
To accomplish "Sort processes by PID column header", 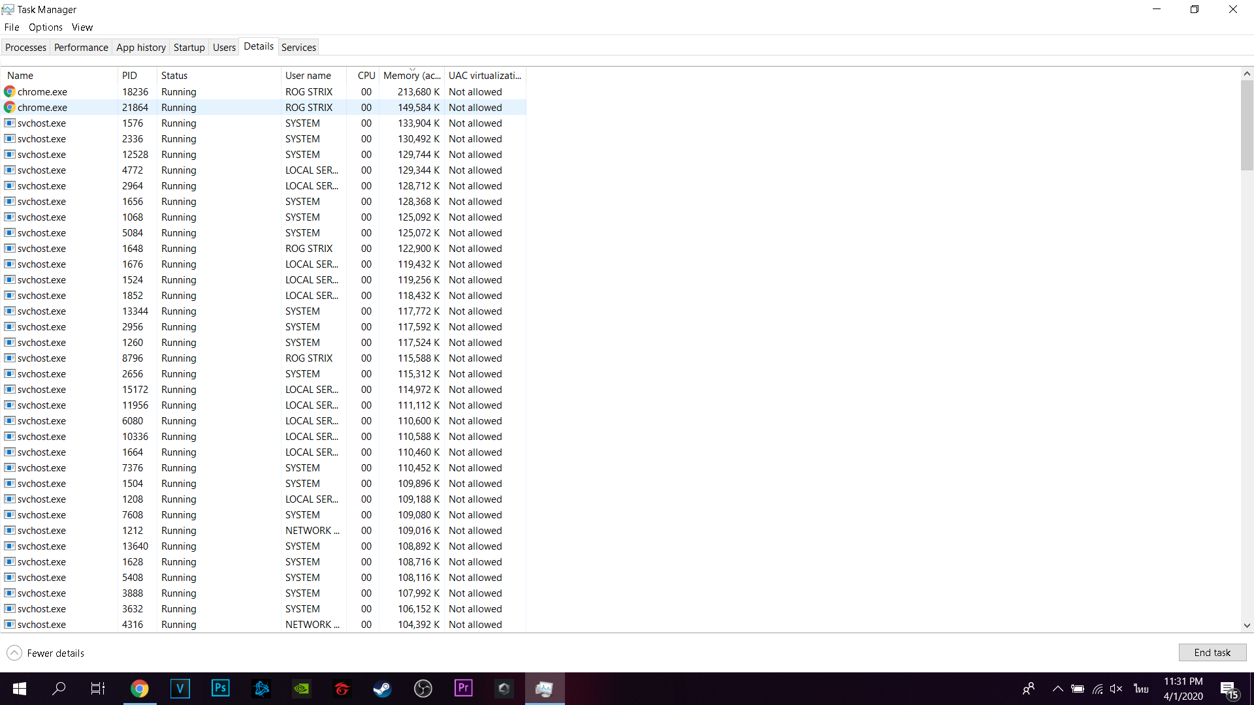I will pos(130,76).
